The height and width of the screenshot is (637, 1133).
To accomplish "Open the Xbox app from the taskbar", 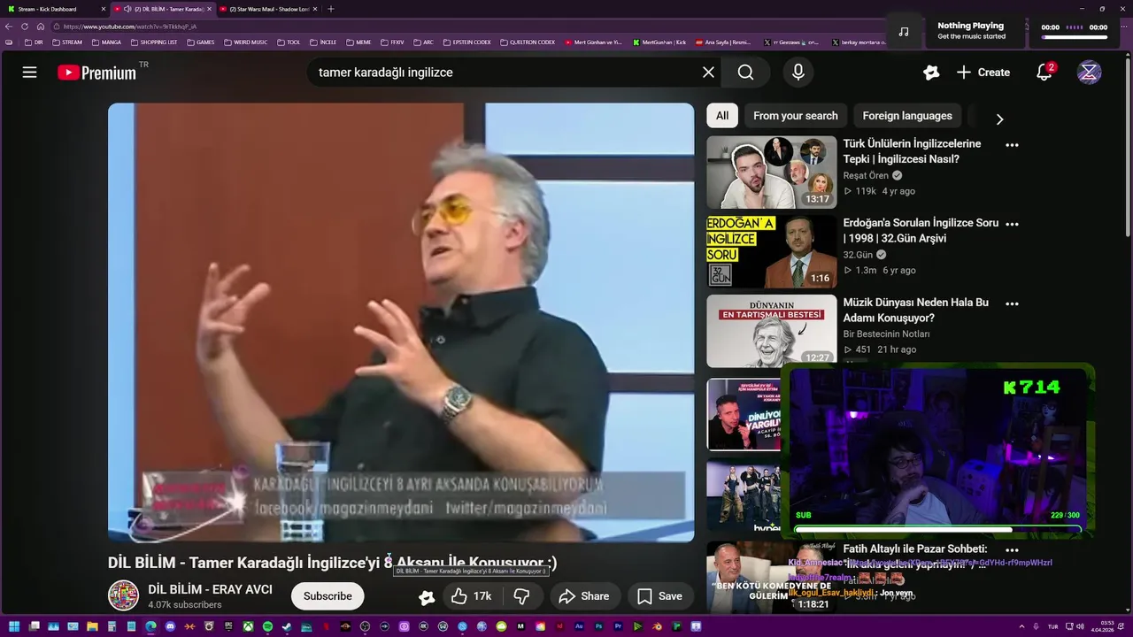I will [248, 627].
